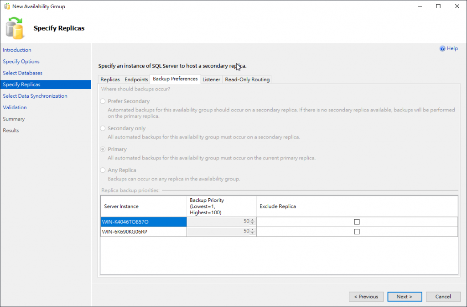Viewport: 467px width, 307px height.
Task: Check Exclude Replica for WIN-K4046TO857O
Action: [357, 222]
